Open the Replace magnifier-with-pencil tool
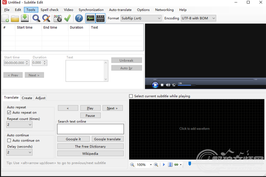 46,18
